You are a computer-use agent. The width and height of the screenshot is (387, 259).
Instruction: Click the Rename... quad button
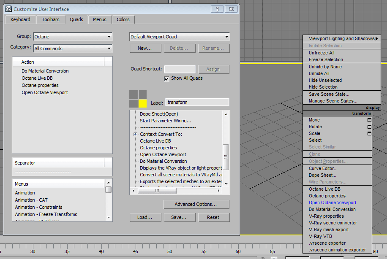[214, 49]
